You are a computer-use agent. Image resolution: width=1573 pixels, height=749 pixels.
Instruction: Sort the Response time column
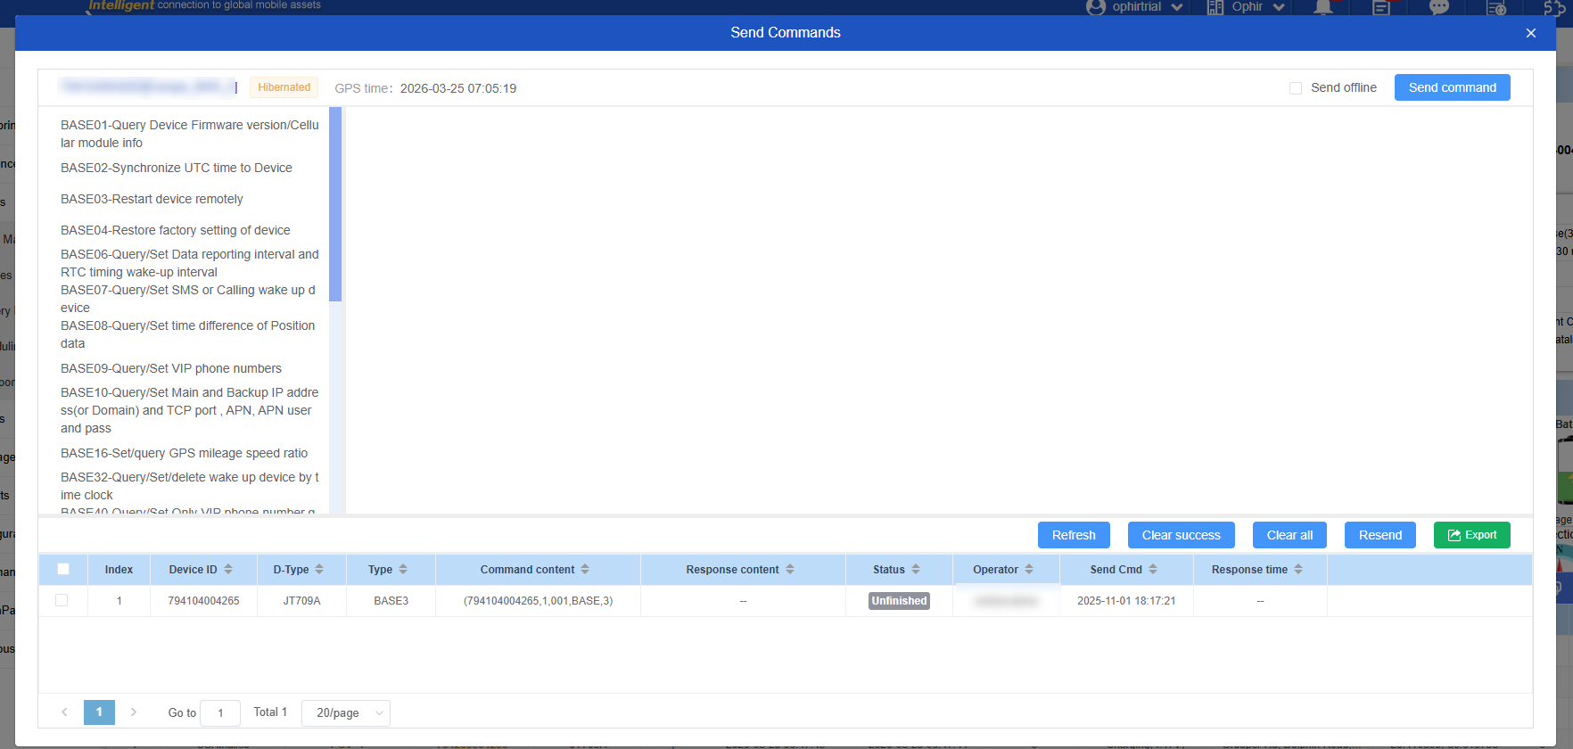[x=1298, y=570]
